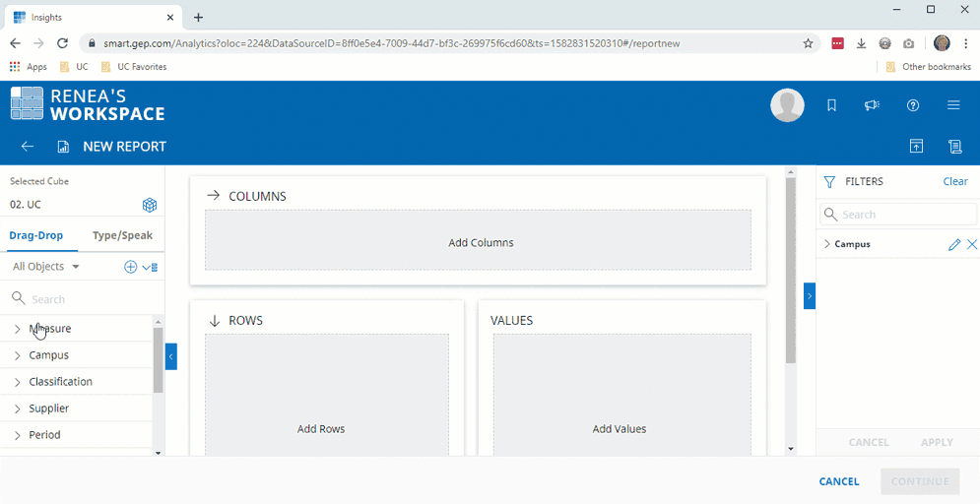980x504 pixels.
Task: Open the All Objects dropdown
Action: [x=46, y=267]
